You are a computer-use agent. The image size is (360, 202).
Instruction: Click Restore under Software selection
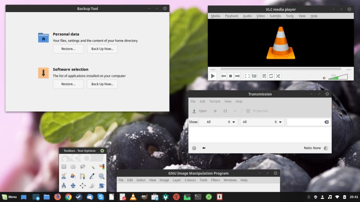(68, 84)
